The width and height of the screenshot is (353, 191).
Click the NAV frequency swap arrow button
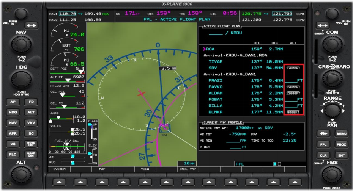pyautogui.click(x=31, y=25)
